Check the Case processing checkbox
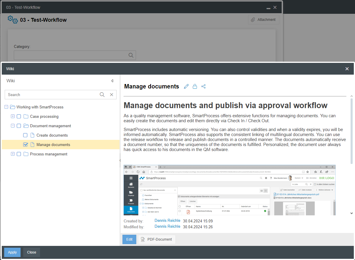The height and width of the screenshot is (260, 355). 19,116
